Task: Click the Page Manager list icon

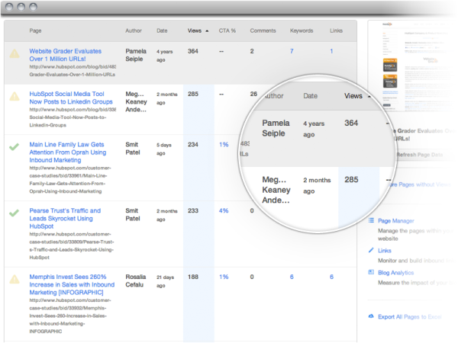Action: point(372,220)
